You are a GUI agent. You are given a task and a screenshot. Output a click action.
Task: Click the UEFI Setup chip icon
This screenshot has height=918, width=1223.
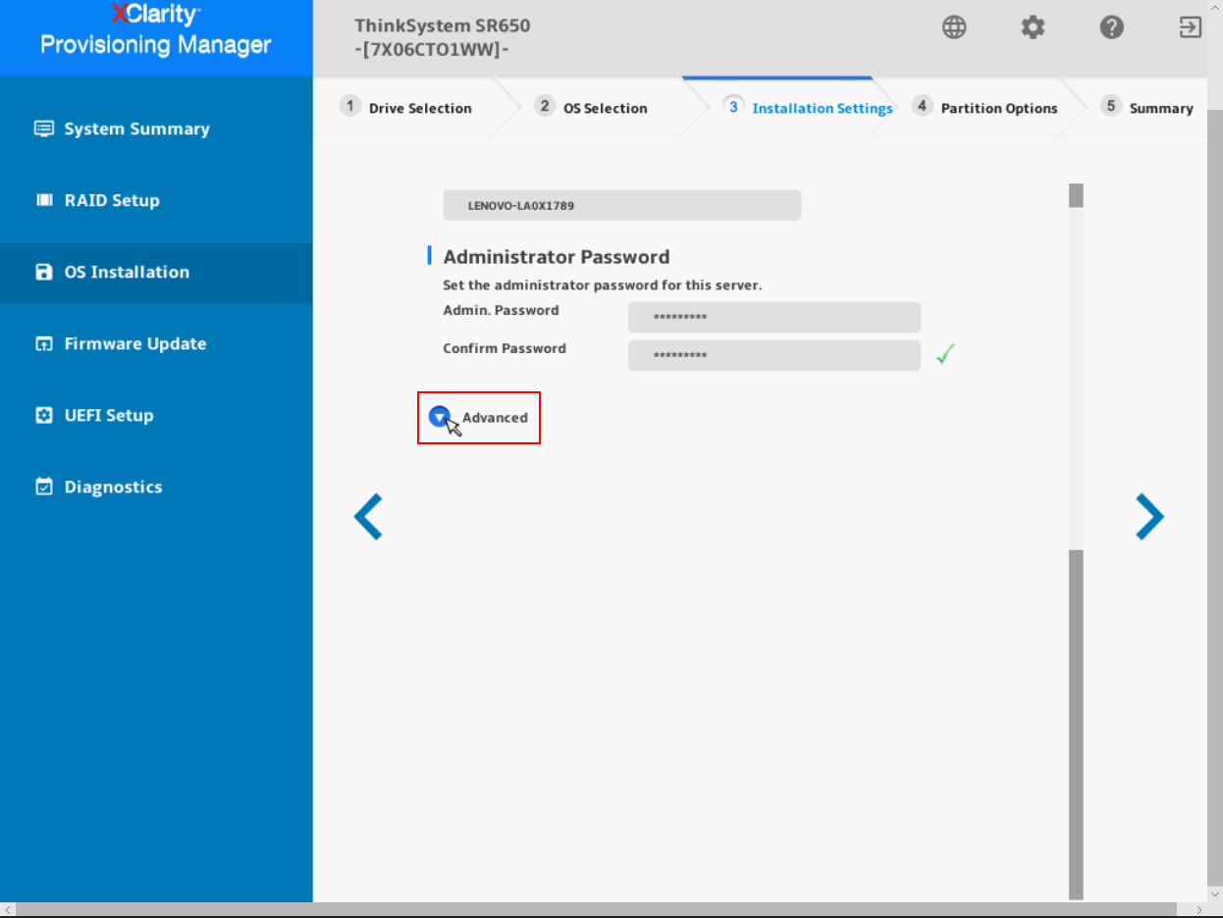(x=44, y=415)
